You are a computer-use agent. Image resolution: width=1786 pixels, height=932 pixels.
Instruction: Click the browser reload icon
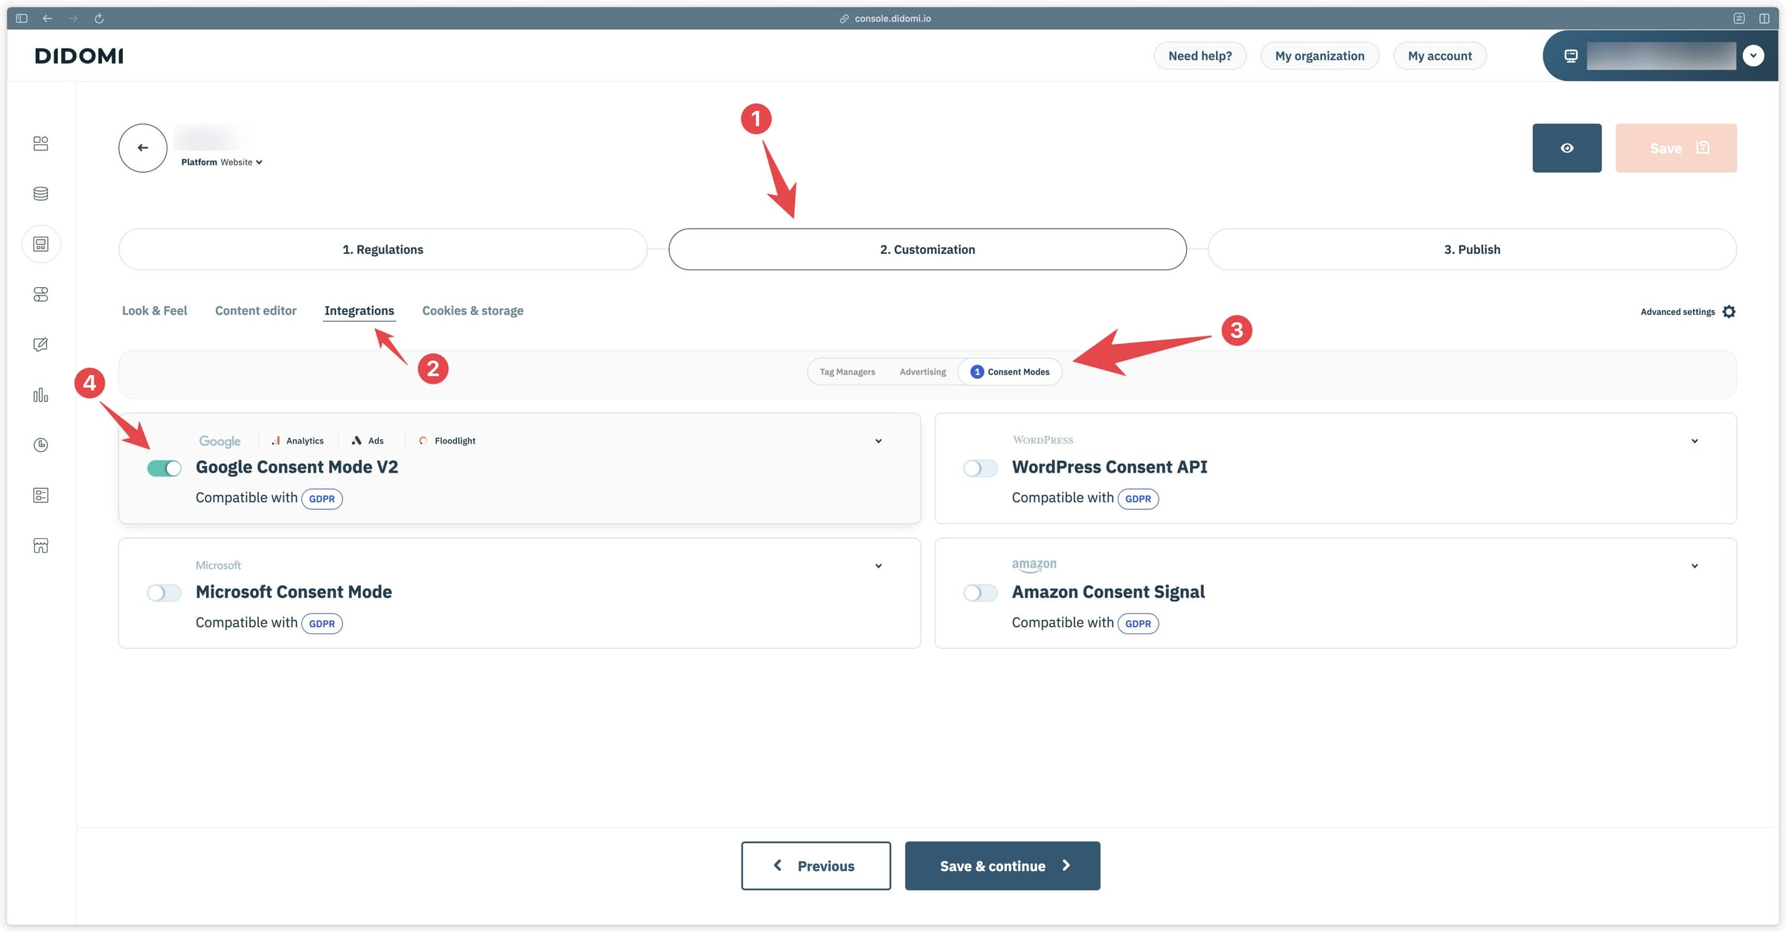click(x=99, y=19)
